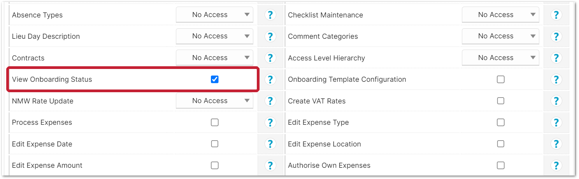This screenshot has width=579, height=179.
Task: Enable Onboarding Template Configuration checkbox
Action: (500, 79)
